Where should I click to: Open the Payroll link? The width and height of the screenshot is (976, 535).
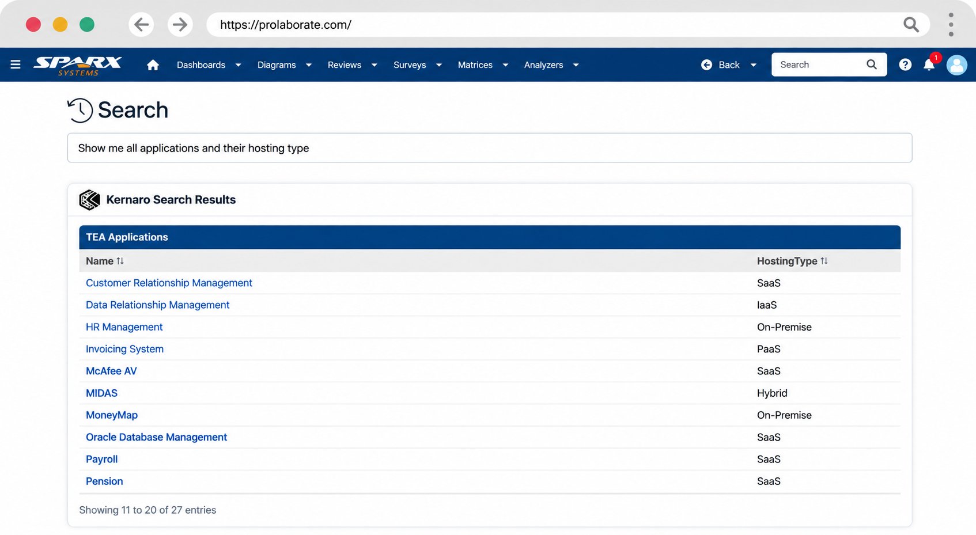101,459
